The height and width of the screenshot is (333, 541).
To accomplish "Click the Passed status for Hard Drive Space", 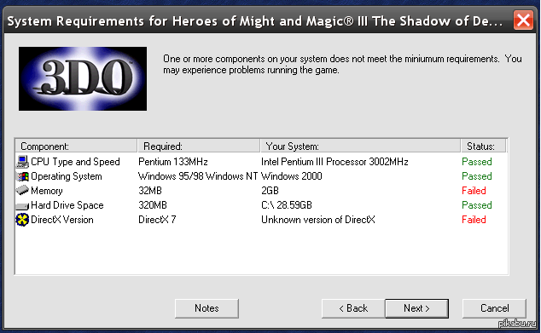I will click(477, 205).
